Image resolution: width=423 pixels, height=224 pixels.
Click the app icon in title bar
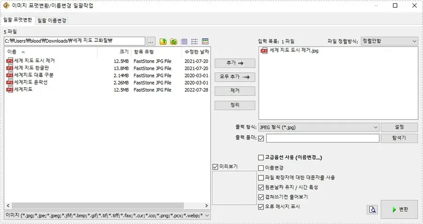coord(6,5)
